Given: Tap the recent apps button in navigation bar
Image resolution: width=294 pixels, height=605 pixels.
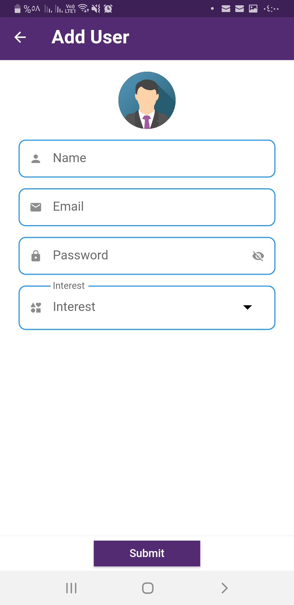Looking at the screenshot, I should [x=71, y=588].
